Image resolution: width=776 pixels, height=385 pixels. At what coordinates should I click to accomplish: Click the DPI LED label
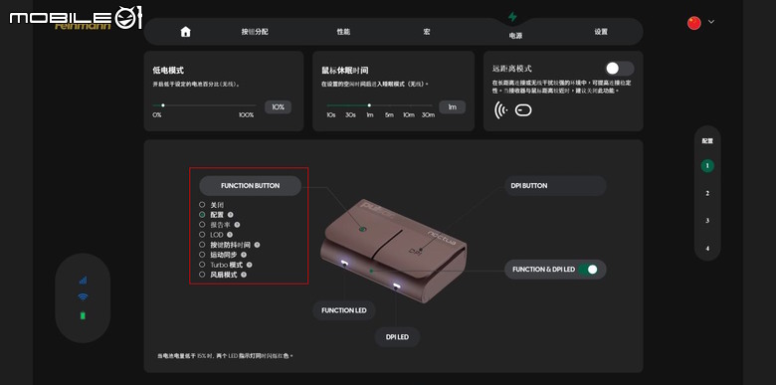tap(397, 337)
